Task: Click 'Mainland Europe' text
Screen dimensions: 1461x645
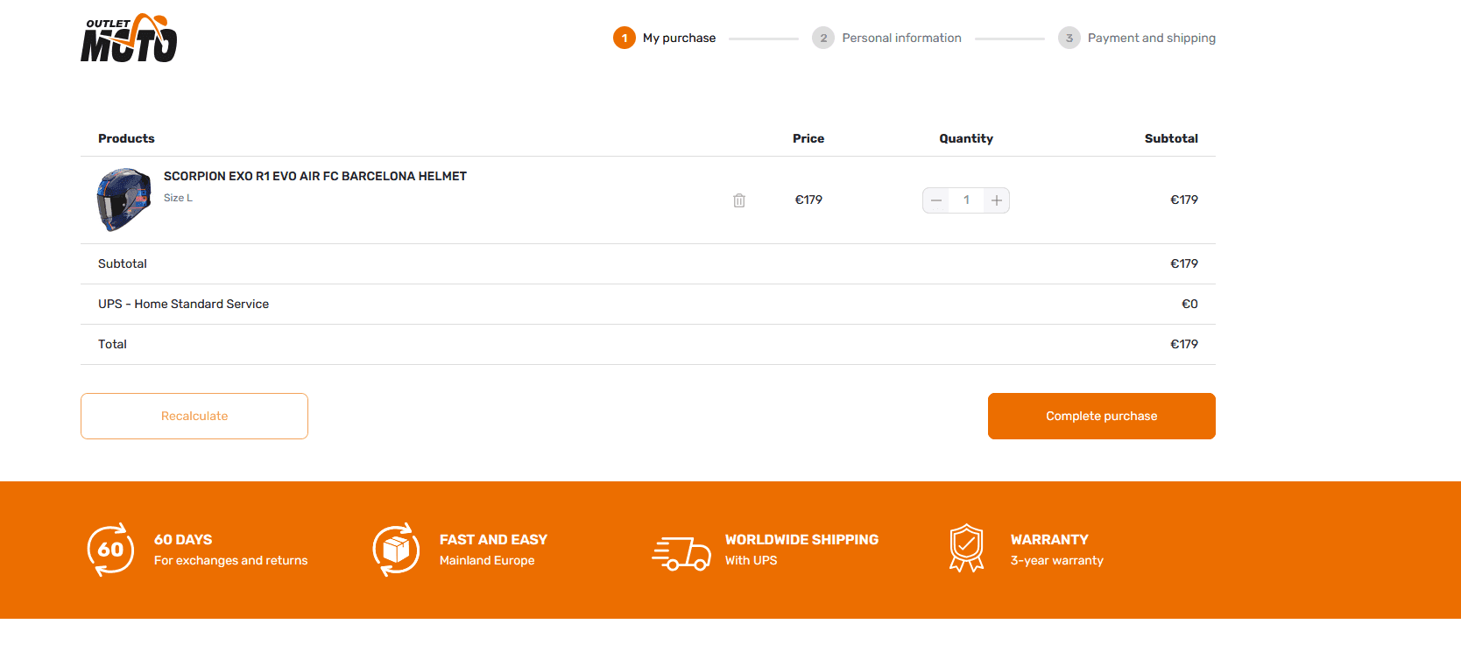Action: (x=487, y=560)
